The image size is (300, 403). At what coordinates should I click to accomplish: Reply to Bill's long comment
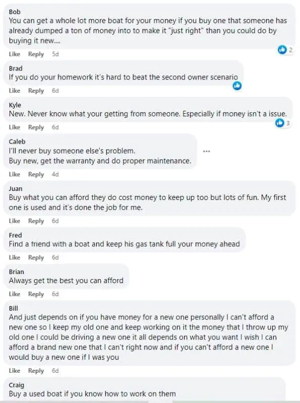36,371
